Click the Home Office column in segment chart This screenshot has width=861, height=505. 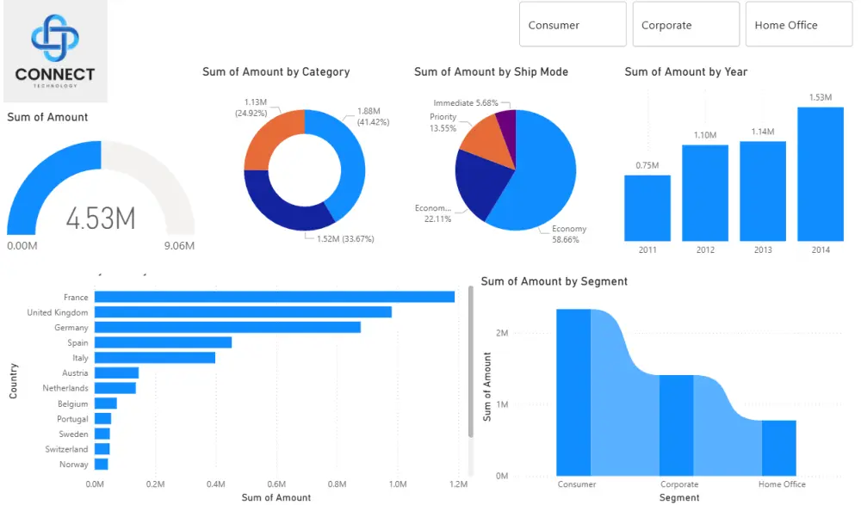pos(778,448)
